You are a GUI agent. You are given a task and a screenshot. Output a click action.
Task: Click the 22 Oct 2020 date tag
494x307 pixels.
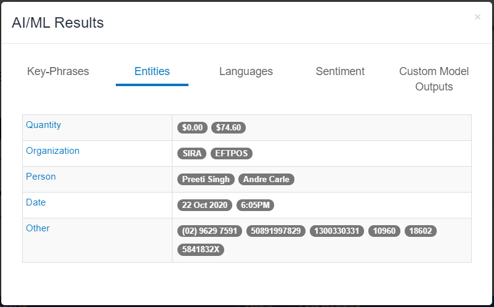pos(204,205)
